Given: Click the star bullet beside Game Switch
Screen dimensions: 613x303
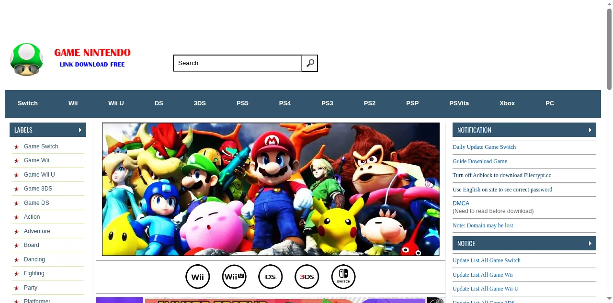Looking at the screenshot, I should pyautogui.click(x=17, y=147).
